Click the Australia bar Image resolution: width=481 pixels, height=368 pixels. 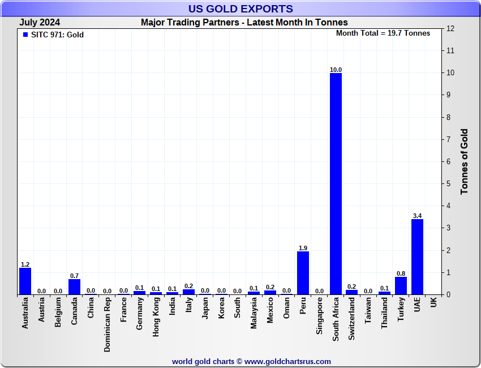25,281
